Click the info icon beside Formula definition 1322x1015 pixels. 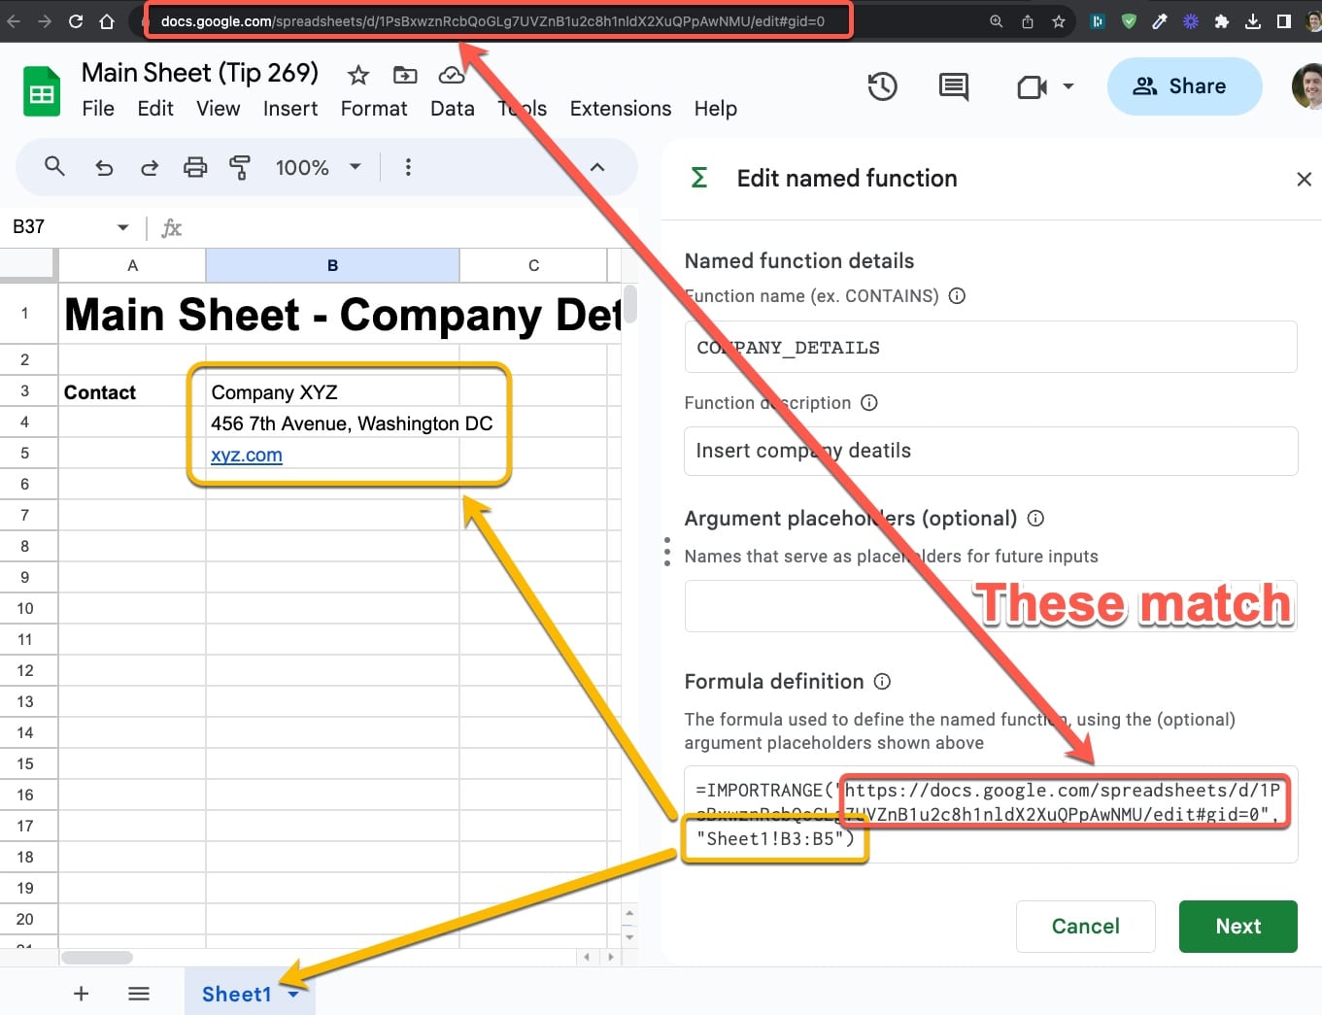(x=881, y=682)
